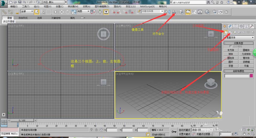Open the 视图 reference coordinate dropdown
The height and width of the screenshot is (138, 256).
click(x=83, y=11)
